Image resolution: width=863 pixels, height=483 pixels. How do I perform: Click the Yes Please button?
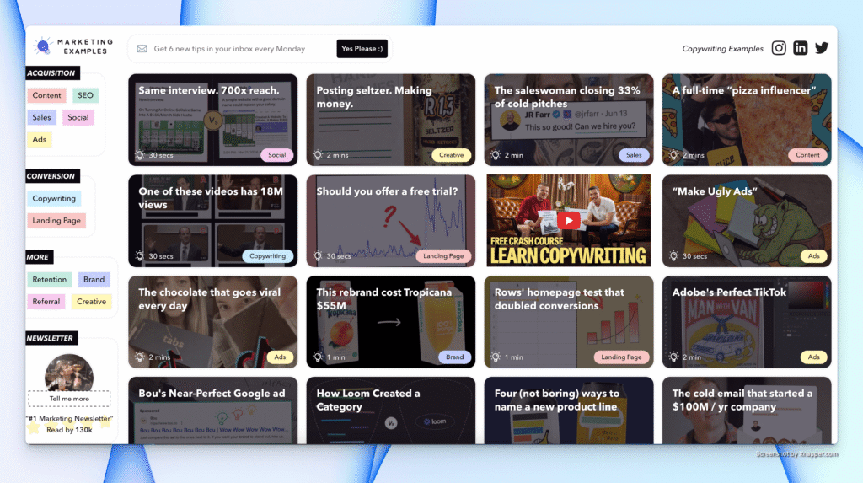(x=362, y=48)
